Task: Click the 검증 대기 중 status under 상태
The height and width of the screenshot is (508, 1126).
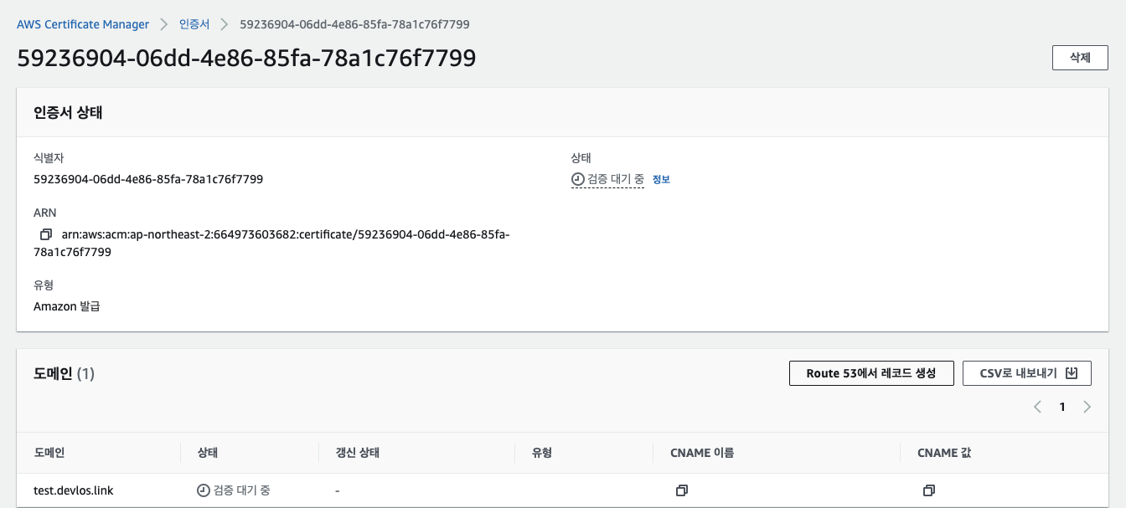Action: tap(607, 179)
